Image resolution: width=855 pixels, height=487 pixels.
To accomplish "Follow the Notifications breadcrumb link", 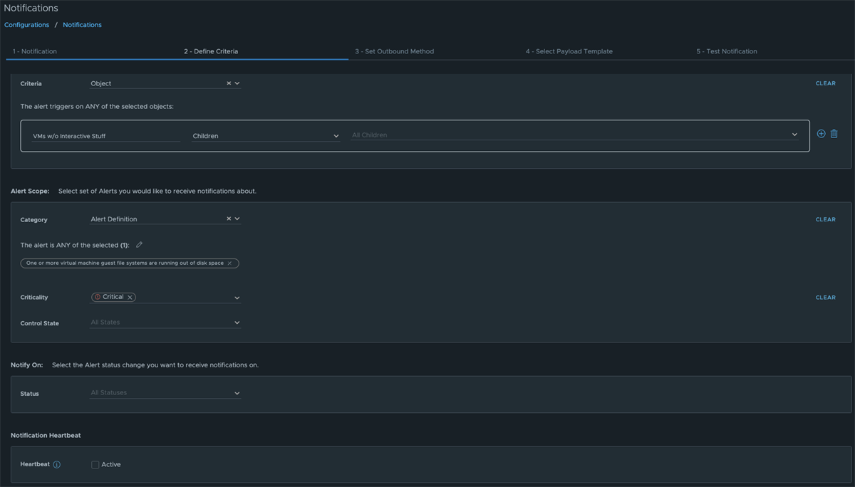I will click(x=82, y=25).
